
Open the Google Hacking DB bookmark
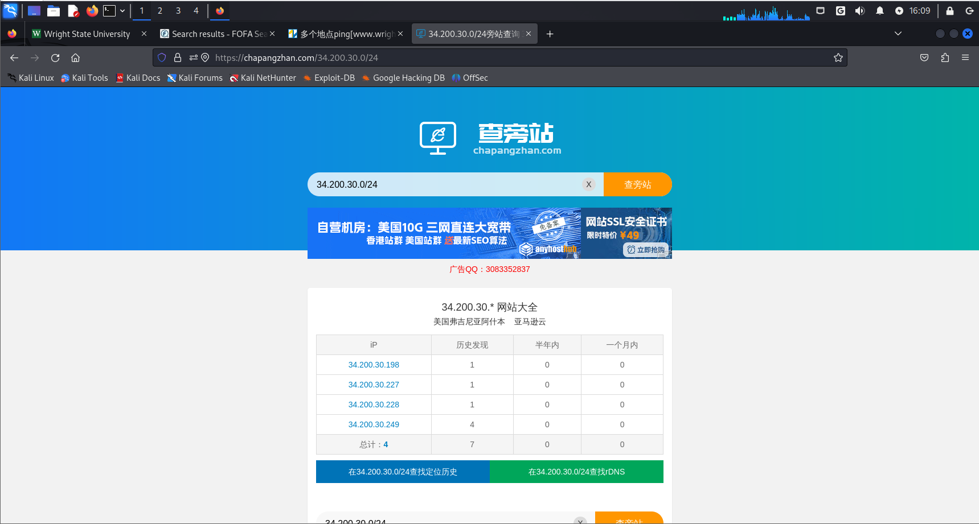tap(403, 78)
